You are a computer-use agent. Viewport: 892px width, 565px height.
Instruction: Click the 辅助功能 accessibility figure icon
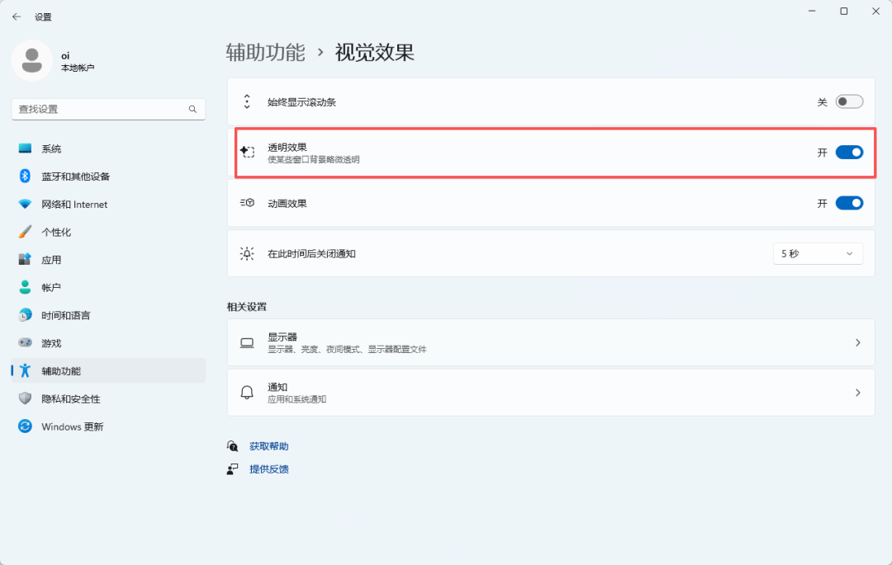tap(25, 371)
